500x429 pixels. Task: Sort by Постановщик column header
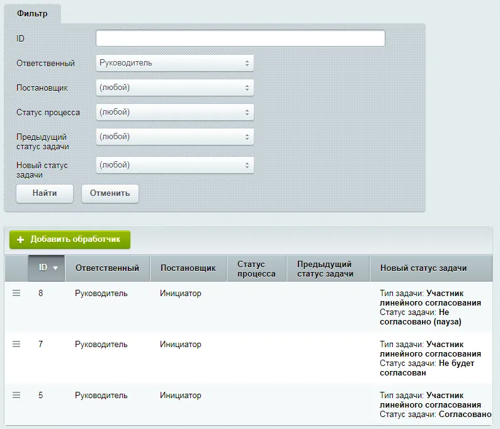(x=188, y=268)
